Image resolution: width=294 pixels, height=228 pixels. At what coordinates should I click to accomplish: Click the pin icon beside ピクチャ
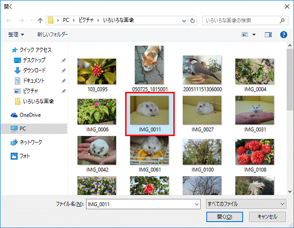(x=64, y=91)
